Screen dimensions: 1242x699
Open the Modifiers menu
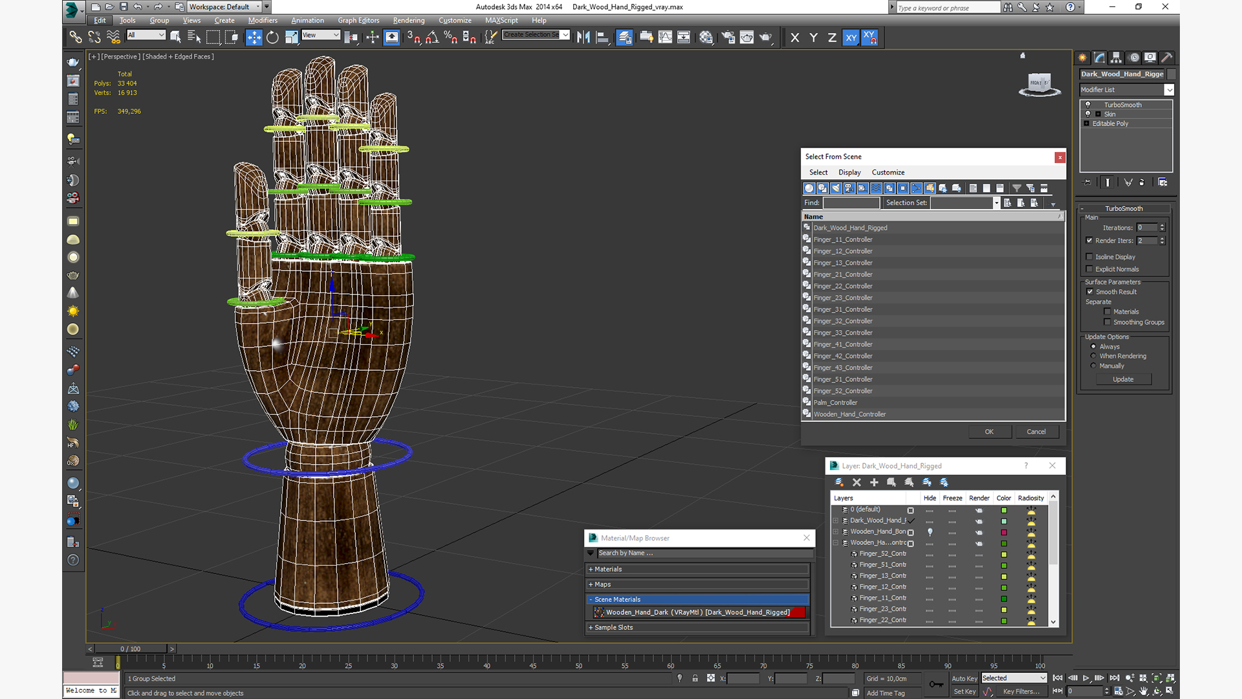point(263,20)
